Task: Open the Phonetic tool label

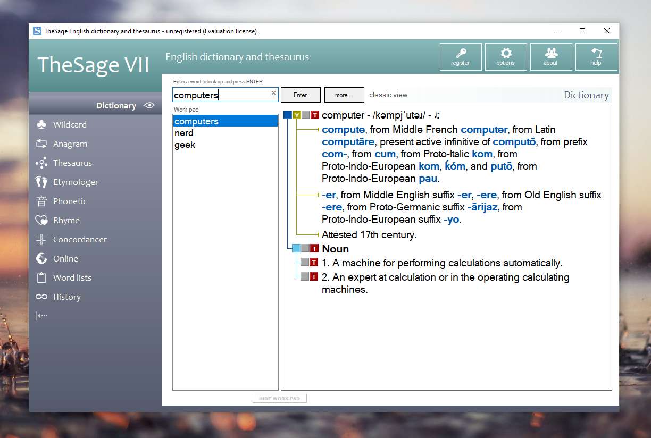Action: point(70,201)
